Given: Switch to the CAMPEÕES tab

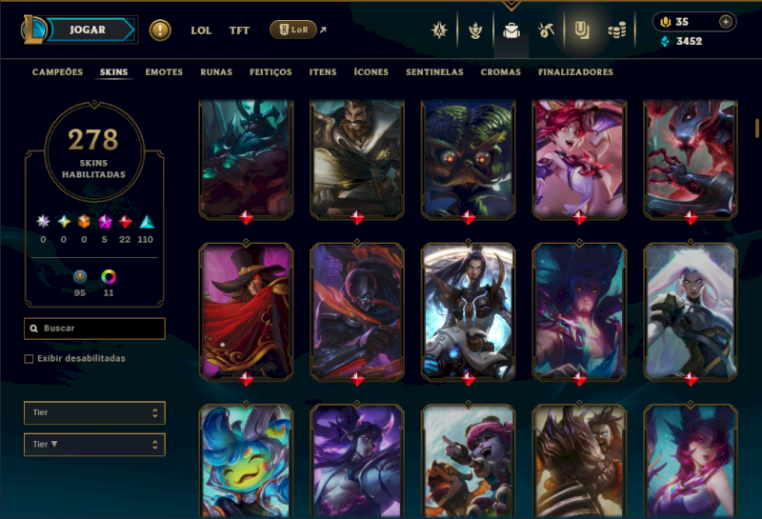Looking at the screenshot, I should pyautogui.click(x=57, y=72).
